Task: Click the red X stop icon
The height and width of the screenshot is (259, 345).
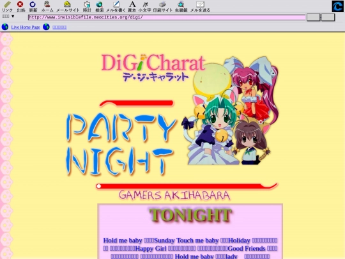Action: 20,4
